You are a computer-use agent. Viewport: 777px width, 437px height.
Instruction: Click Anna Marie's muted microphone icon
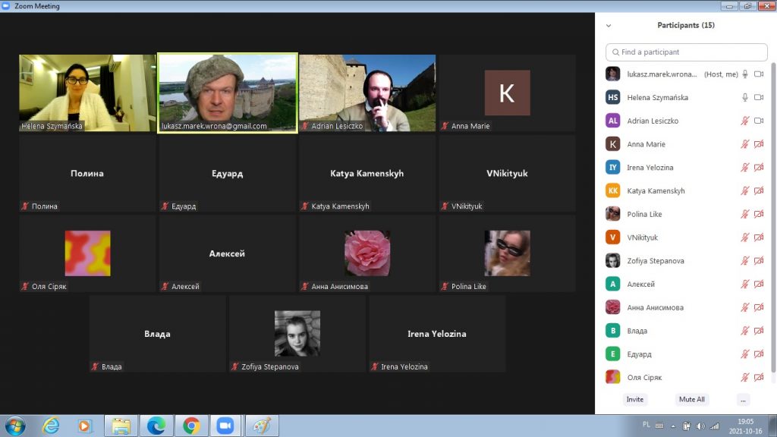pyautogui.click(x=745, y=145)
